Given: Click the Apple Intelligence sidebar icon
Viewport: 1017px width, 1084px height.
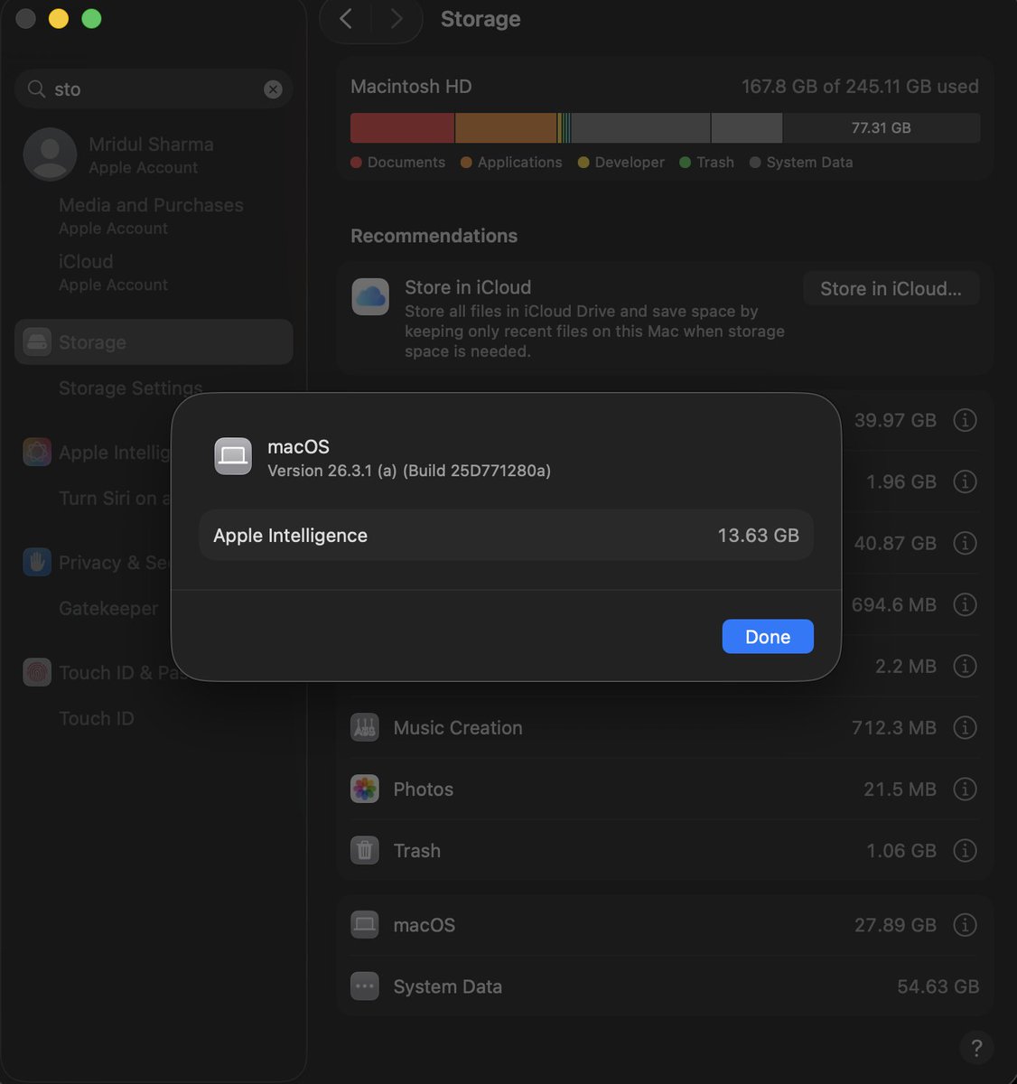Looking at the screenshot, I should (37, 453).
